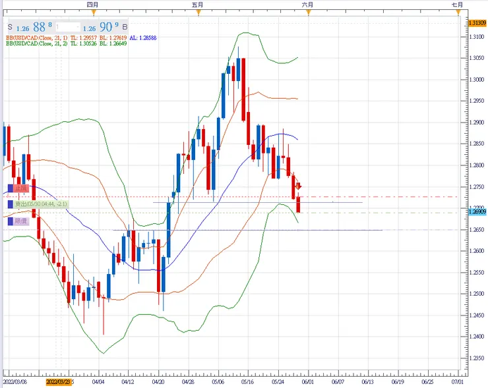The height and width of the screenshot is (388, 488).
Task: Click the 04/20 date on time axis
Action: (158, 381)
